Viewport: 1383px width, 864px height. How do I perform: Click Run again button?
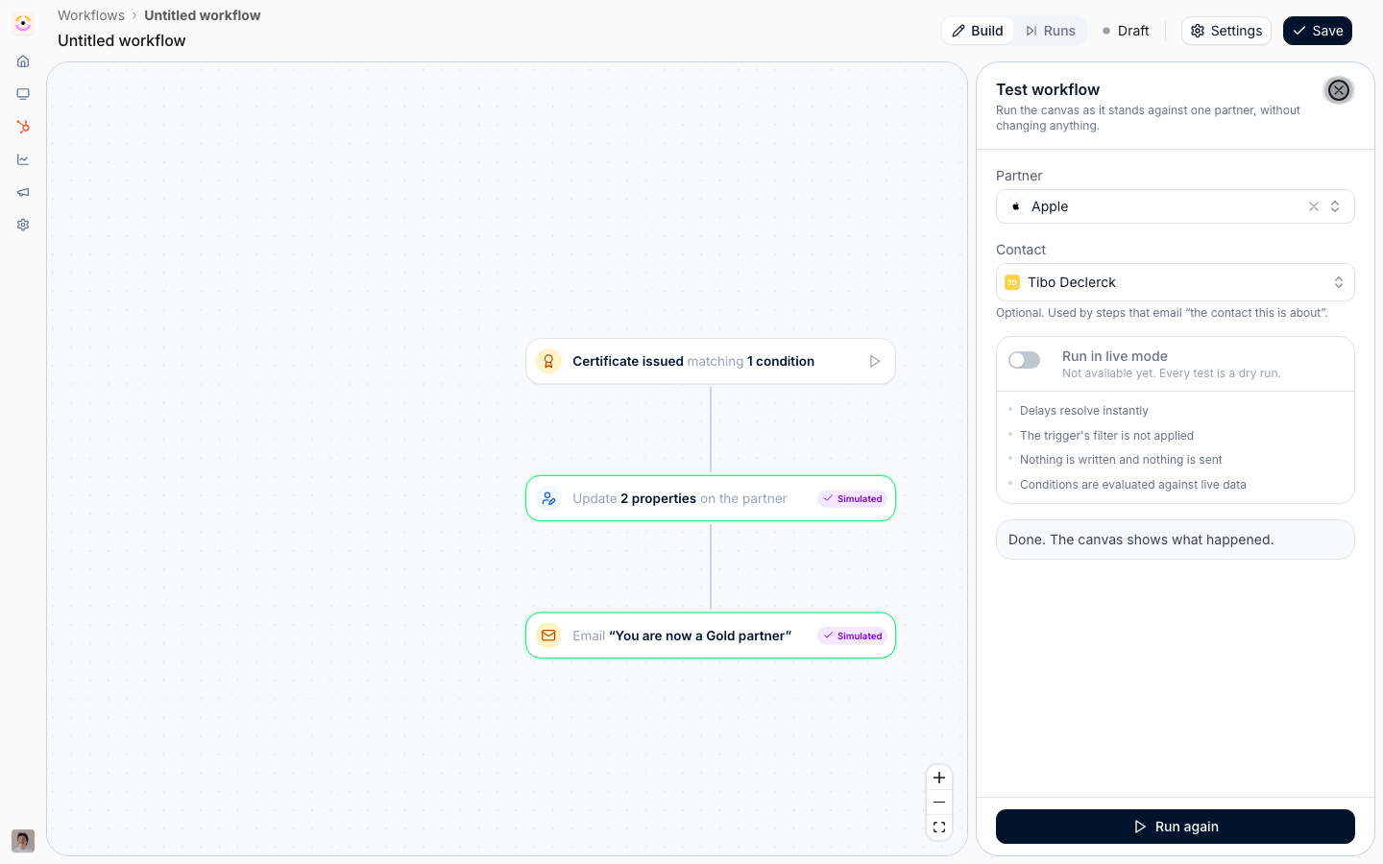click(x=1176, y=827)
